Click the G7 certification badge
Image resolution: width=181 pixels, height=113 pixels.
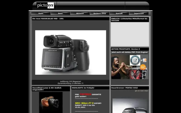pos(135,60)
